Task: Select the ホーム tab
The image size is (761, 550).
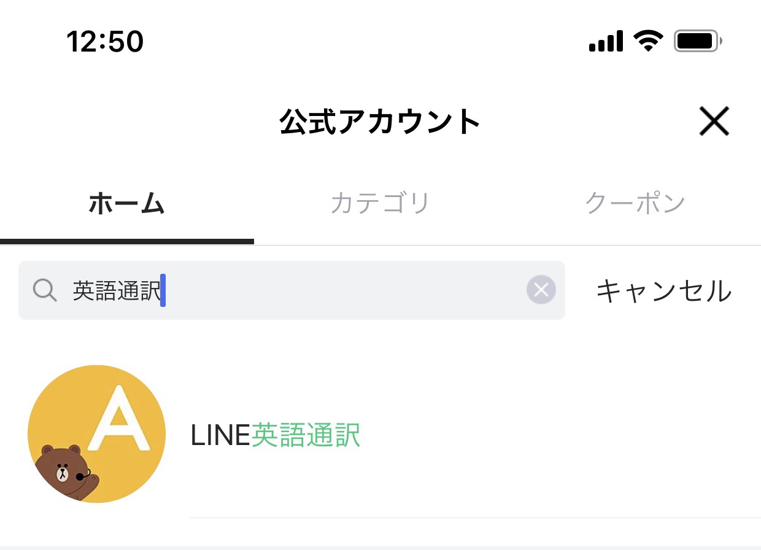Action: pos(126,203)
